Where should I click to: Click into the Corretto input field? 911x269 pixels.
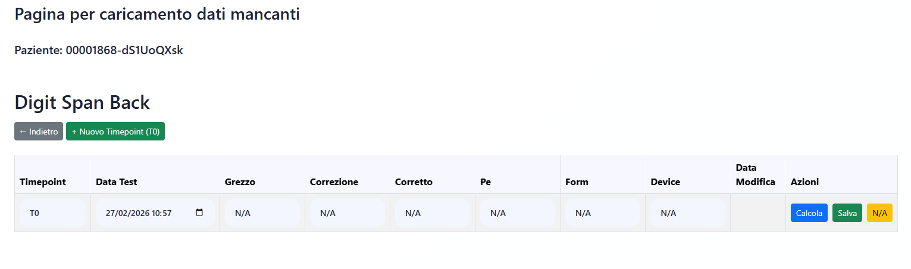click(432, 213)
